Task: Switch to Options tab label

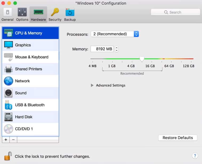Action: click(22, 19)
